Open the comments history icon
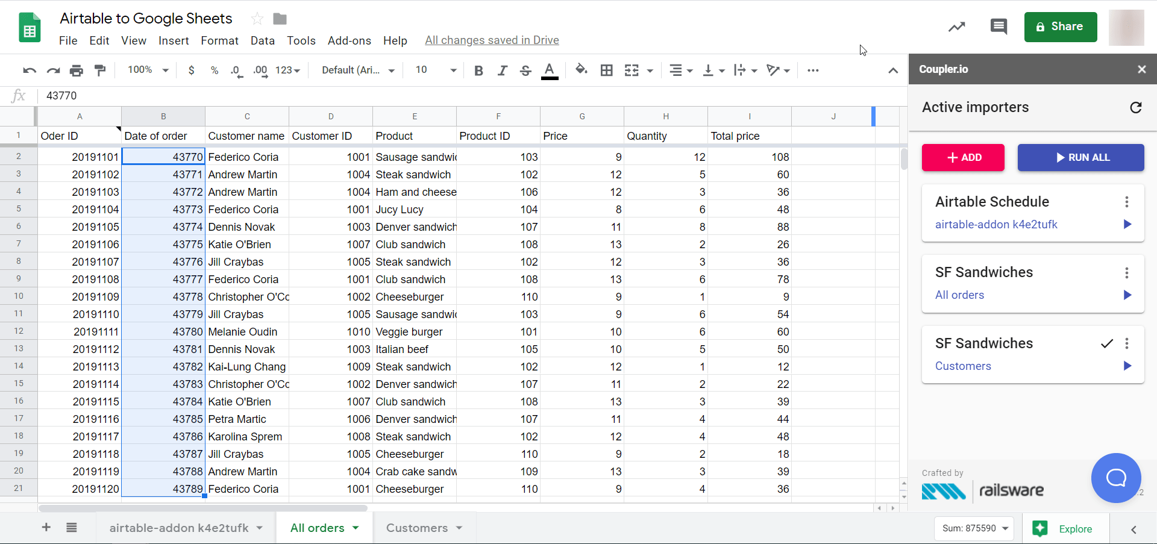The image size is (1157, 544). click(999, 27)
